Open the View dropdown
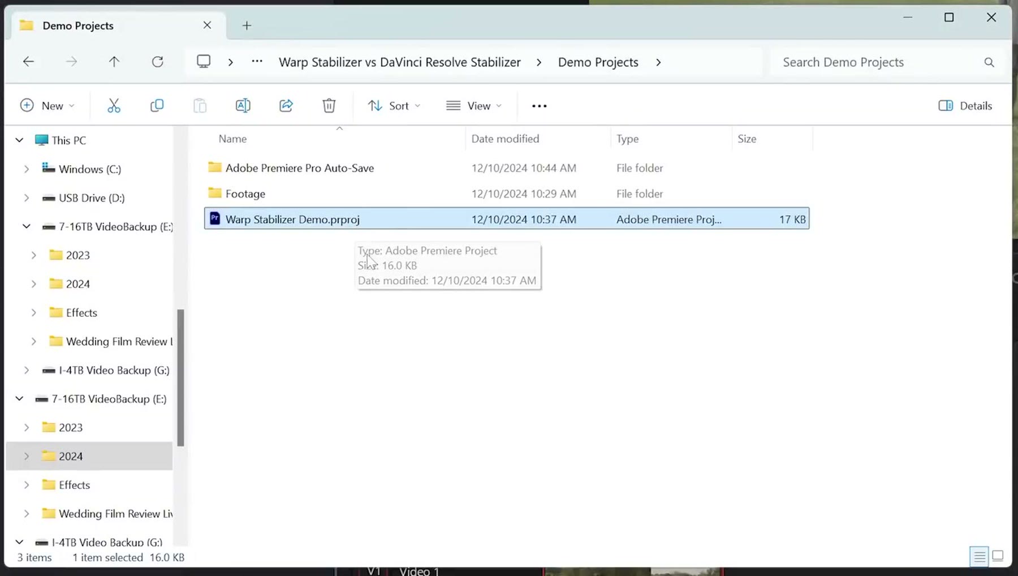 474,106
